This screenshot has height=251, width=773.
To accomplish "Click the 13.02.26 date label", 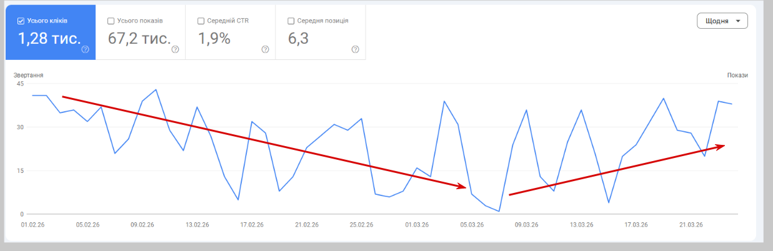I will 197,225.
